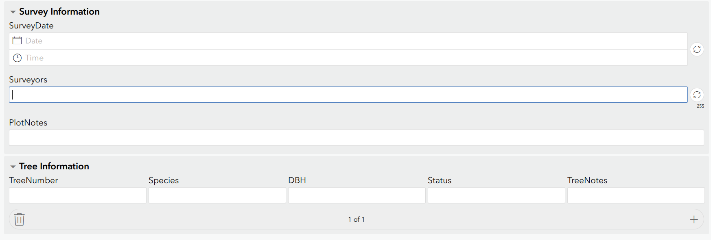This screenshot has width=711, height=240.
Task: Click the TreeNumber entry box
Action: 77,195
